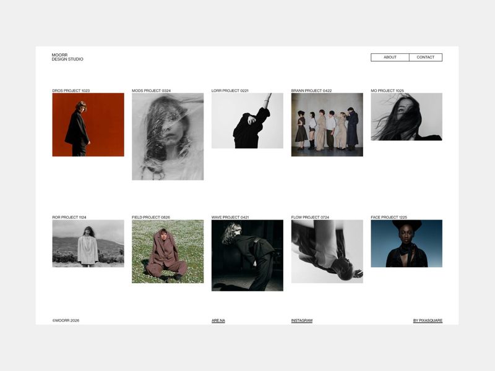
Task: Open the LORR PROJECT 0221 photo
Action: pyautogui.click(x=247, y=121)
